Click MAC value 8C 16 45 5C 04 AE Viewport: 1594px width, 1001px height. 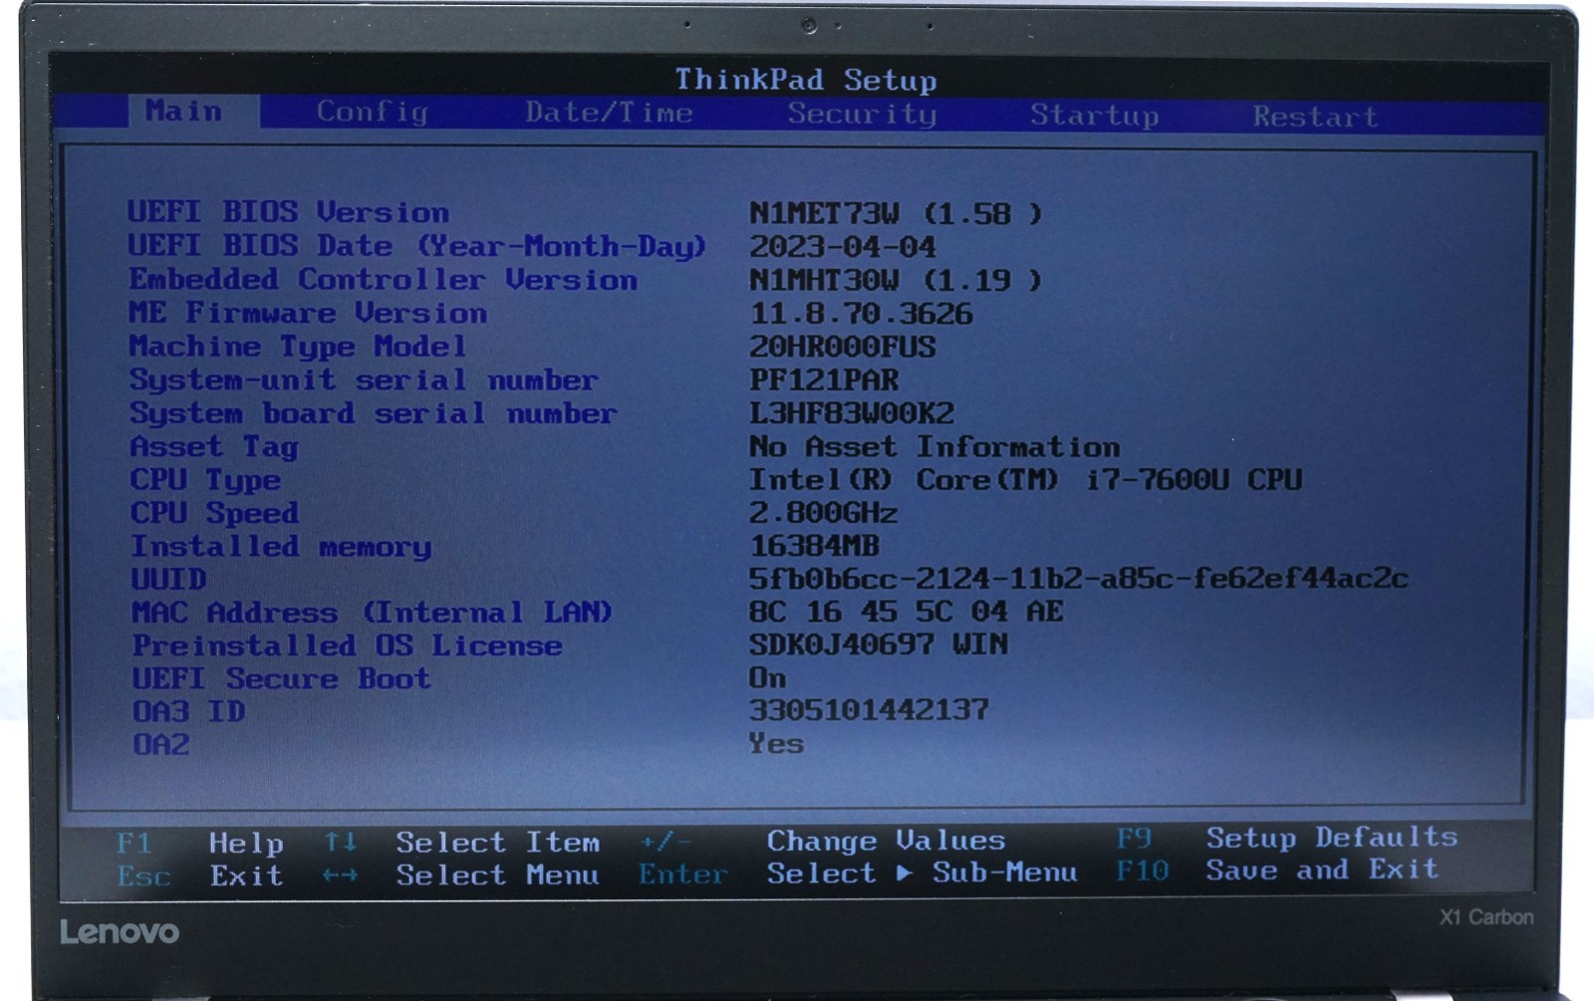pos(906,612)
